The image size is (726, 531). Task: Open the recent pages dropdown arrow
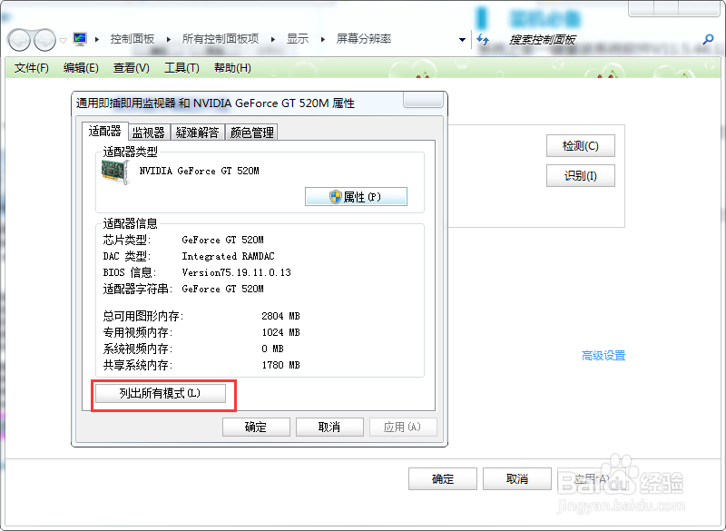pyautogui.click(x=64, y=40)
